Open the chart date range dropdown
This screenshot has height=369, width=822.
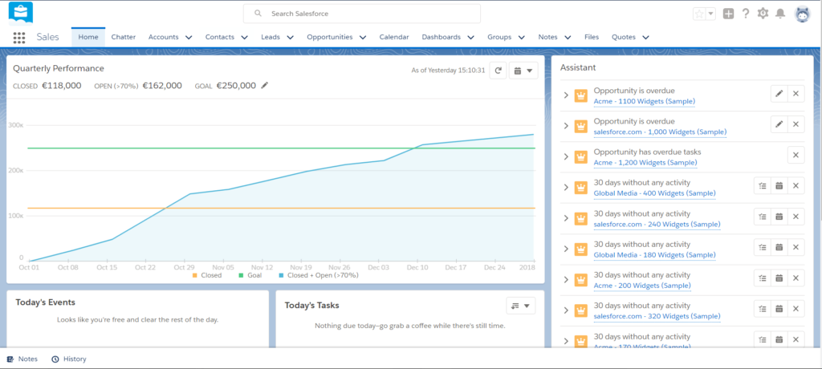[x=523, y=71]
